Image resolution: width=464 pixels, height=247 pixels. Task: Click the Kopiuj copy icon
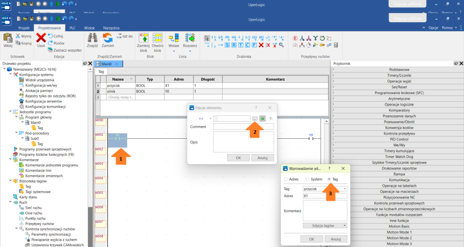[x=18, y=43]
